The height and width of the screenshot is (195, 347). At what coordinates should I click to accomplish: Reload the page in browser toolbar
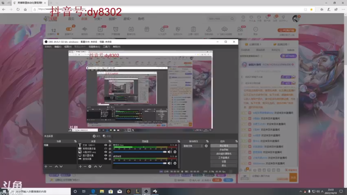(18, 10)
